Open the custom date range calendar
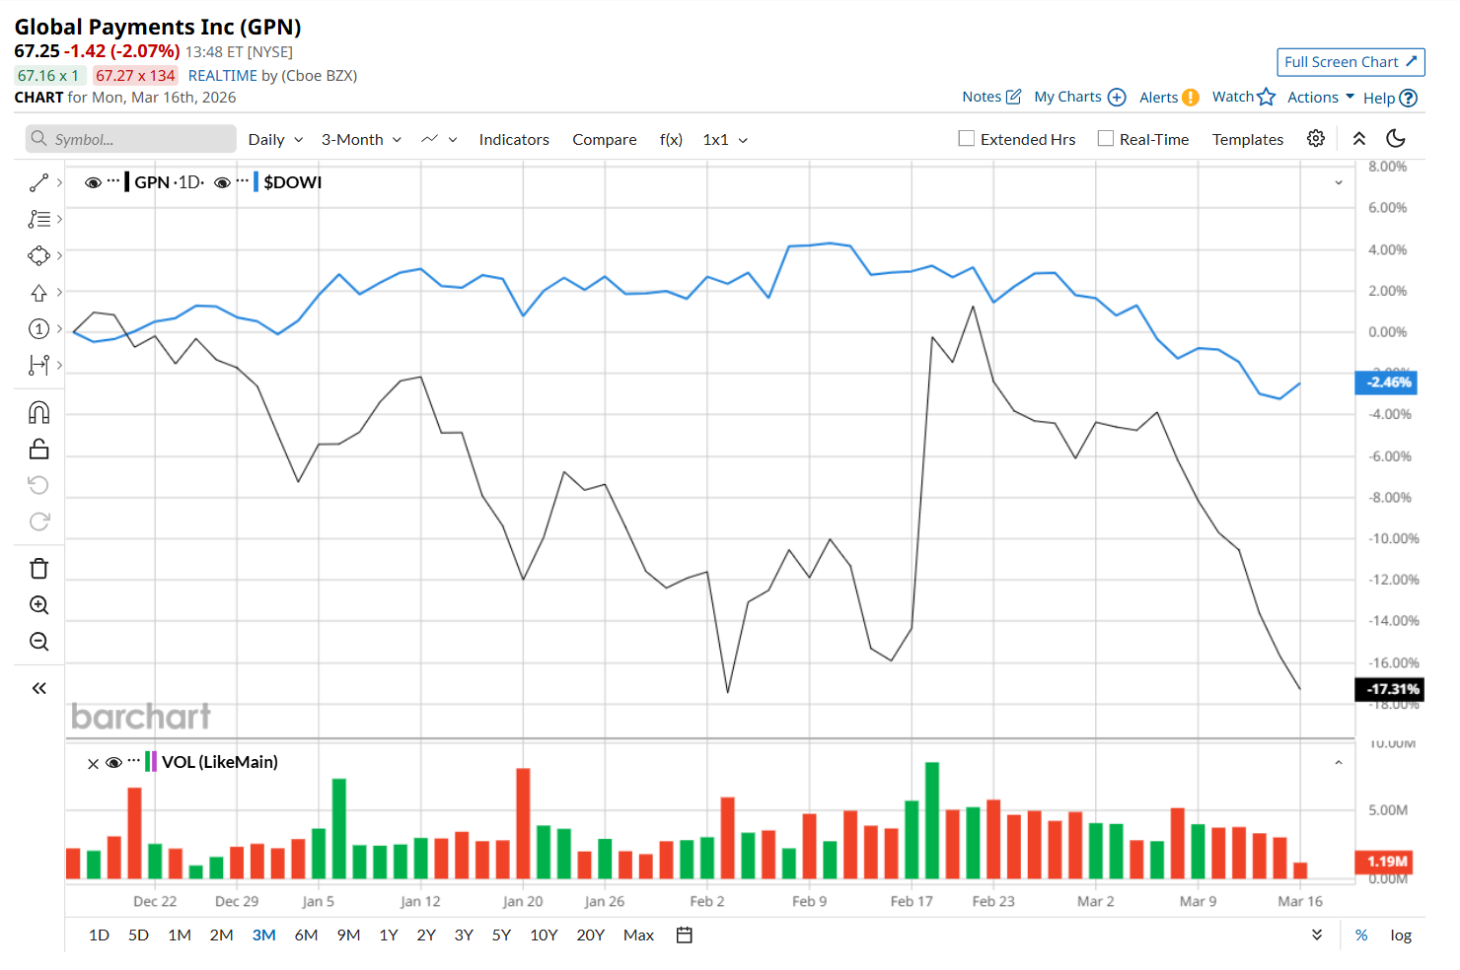This screenshot has width=1460, height=970. 685,935
